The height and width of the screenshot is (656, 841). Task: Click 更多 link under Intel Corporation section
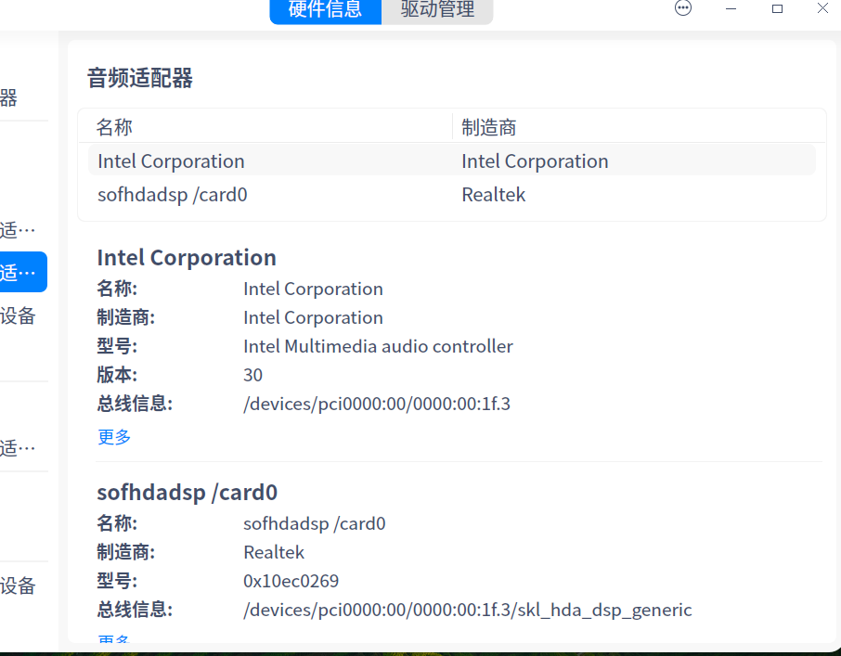113,436
